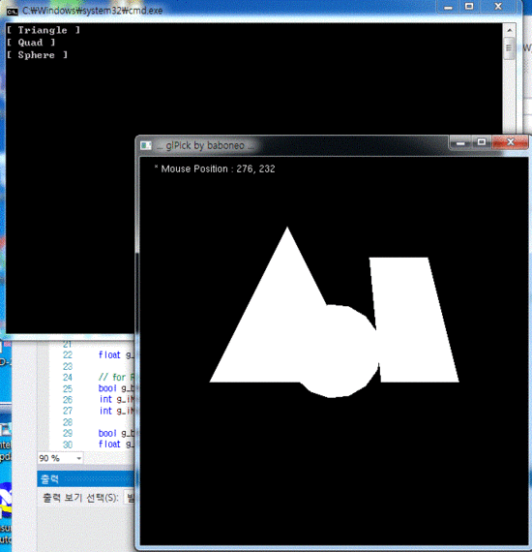Click the '// for' comment on line 24
The image size is (532, 552).
[x=112, y=378]
